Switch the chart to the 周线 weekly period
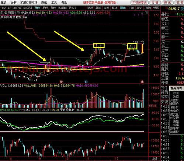 [45, 8]
